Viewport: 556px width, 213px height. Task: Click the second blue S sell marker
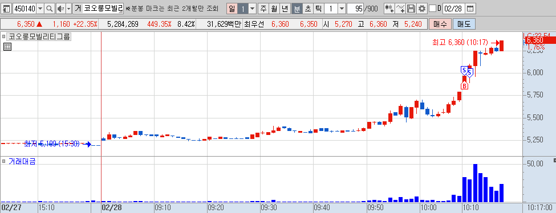tap(469, 73)
